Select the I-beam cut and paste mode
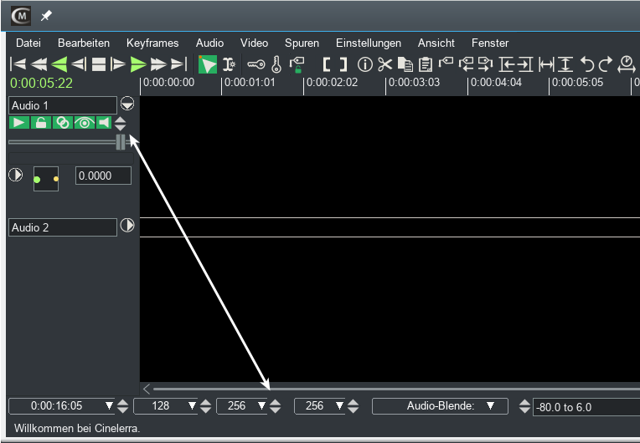Viewport: 640px width, 443px height. coord(229,64)
